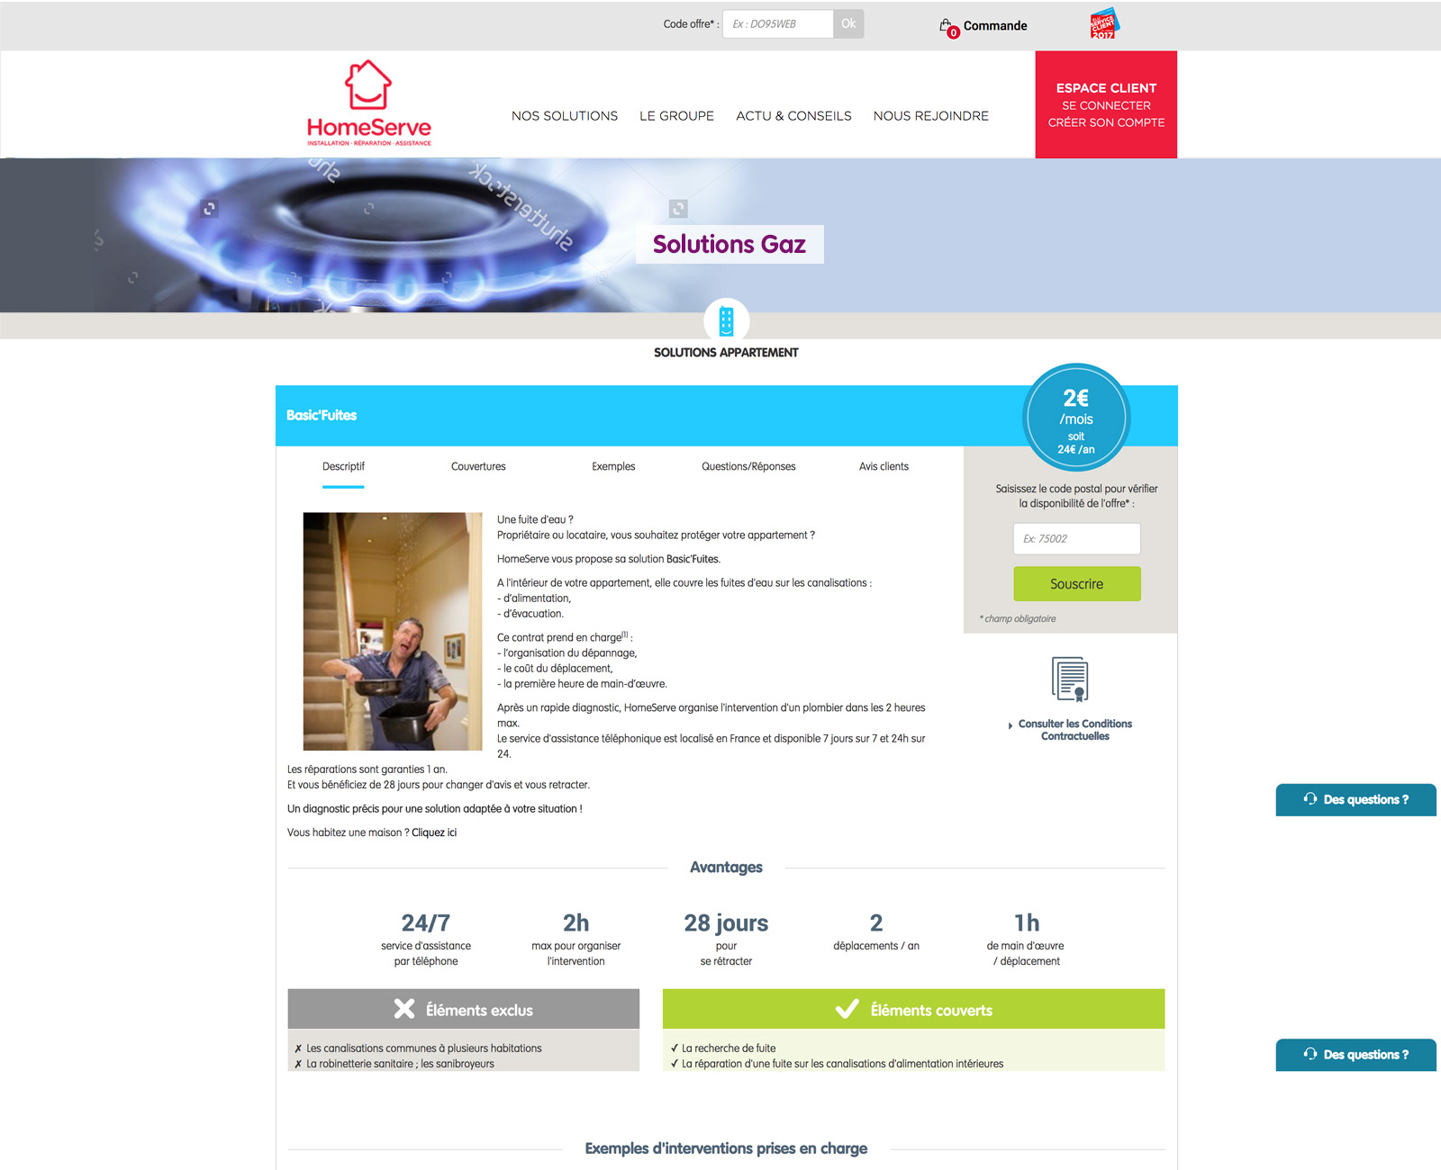Click the 2 déplacements / an figure
The image size is (1441, 1170).
(x=876, y=931)
